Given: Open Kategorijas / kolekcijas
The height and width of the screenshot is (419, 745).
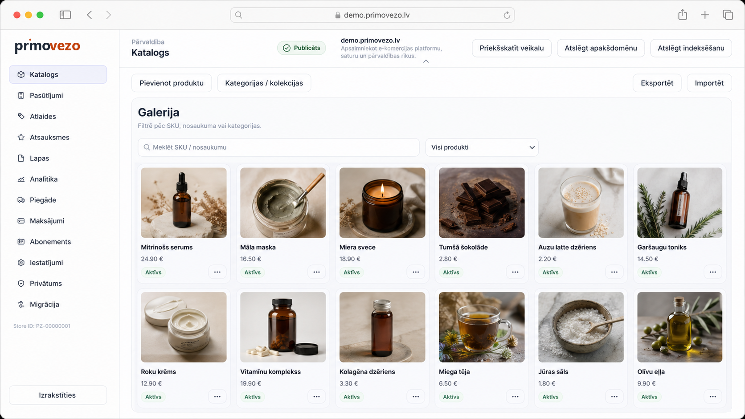Looking at the screenshot, I should click(264, 83).
